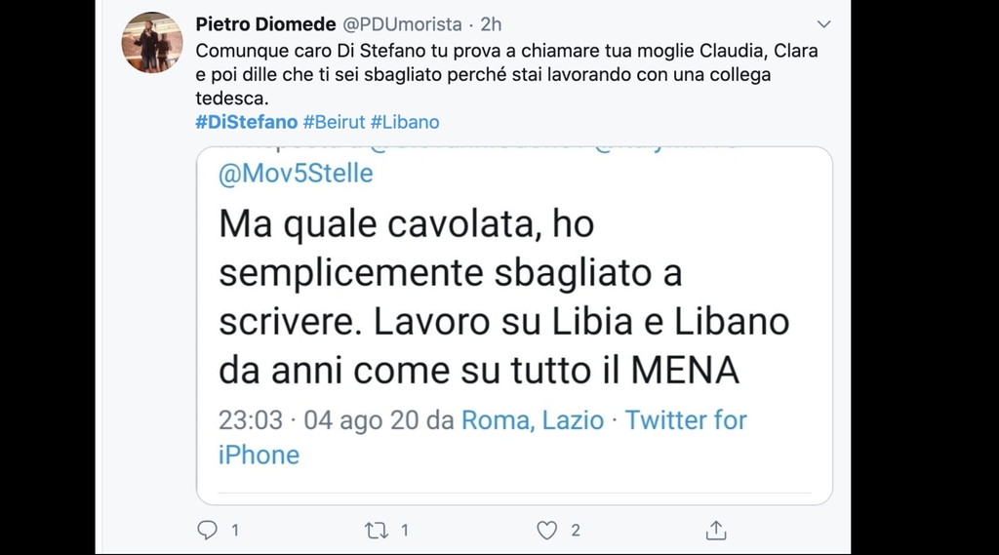Click @Mov5Stelle mention in the screenshot
Screen dimensions: 999x555
tap(296, 174)
